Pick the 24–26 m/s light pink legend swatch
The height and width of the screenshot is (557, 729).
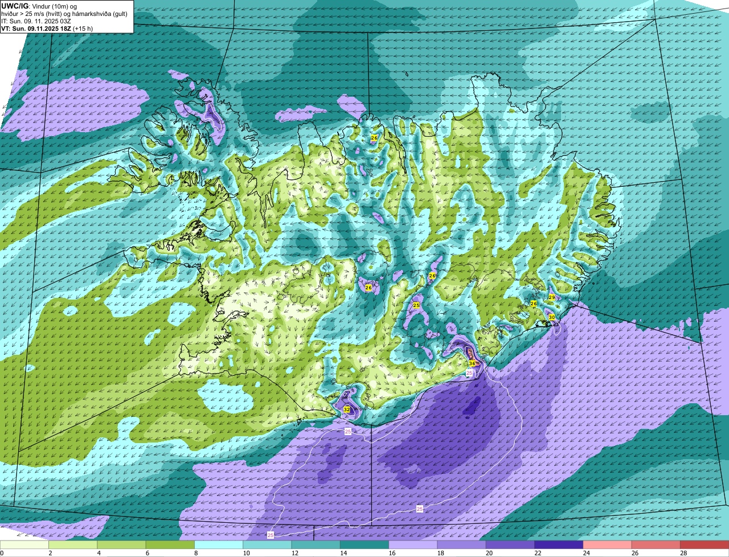[x=607, y=544]
